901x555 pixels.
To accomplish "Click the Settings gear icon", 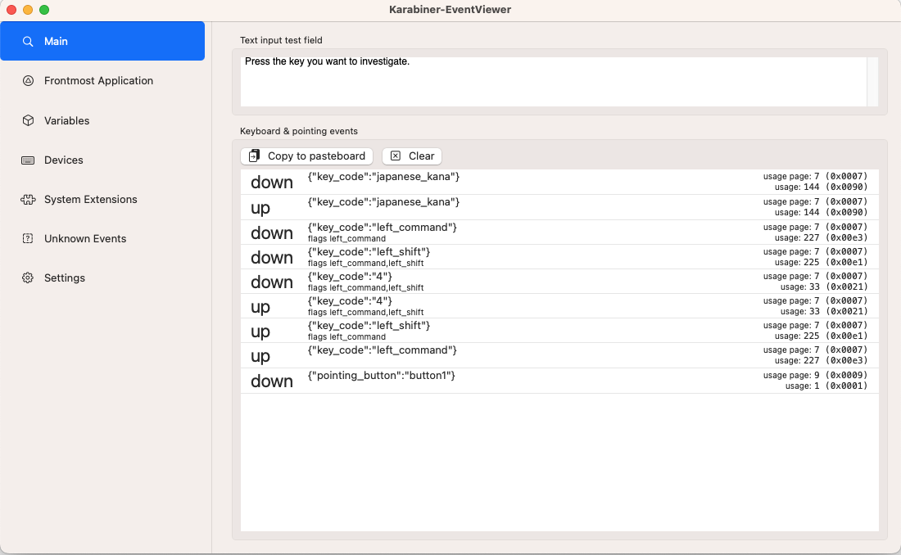I will [x=28, y=278].
